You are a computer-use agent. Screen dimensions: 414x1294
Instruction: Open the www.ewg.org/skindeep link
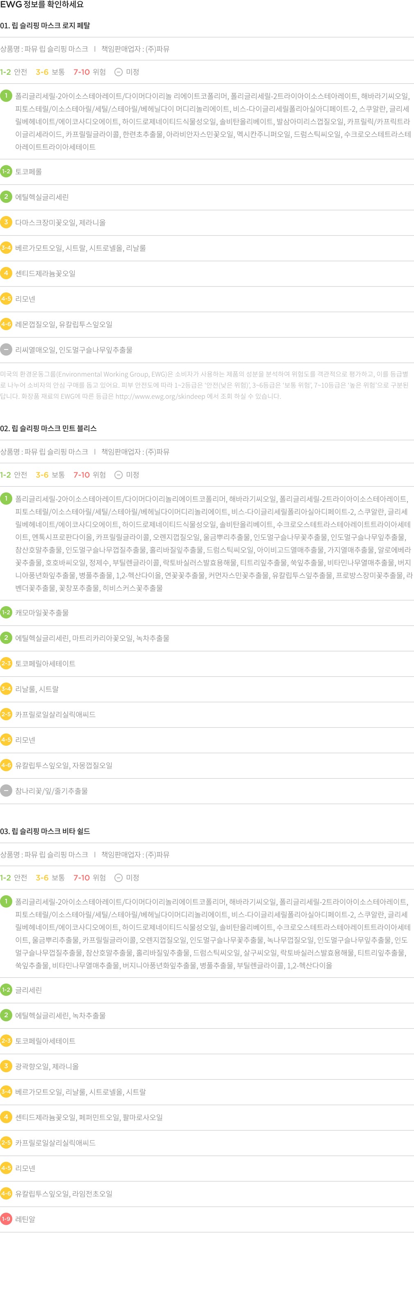click(160, 396)
